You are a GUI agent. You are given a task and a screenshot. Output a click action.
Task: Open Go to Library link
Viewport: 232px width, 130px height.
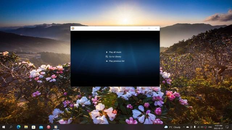(113, 57)
